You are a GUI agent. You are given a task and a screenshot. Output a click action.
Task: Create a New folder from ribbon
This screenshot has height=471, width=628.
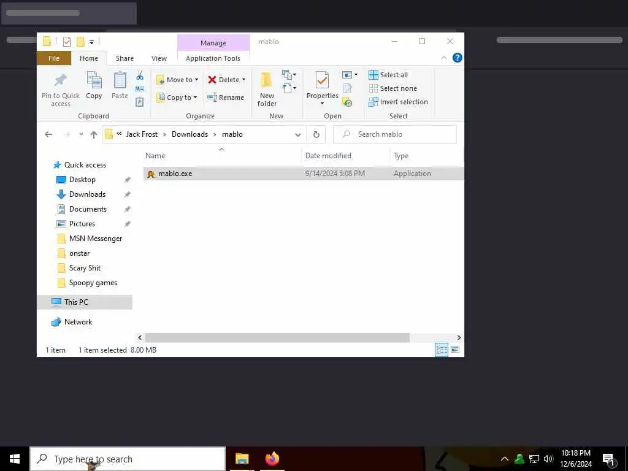click(267, 89)
